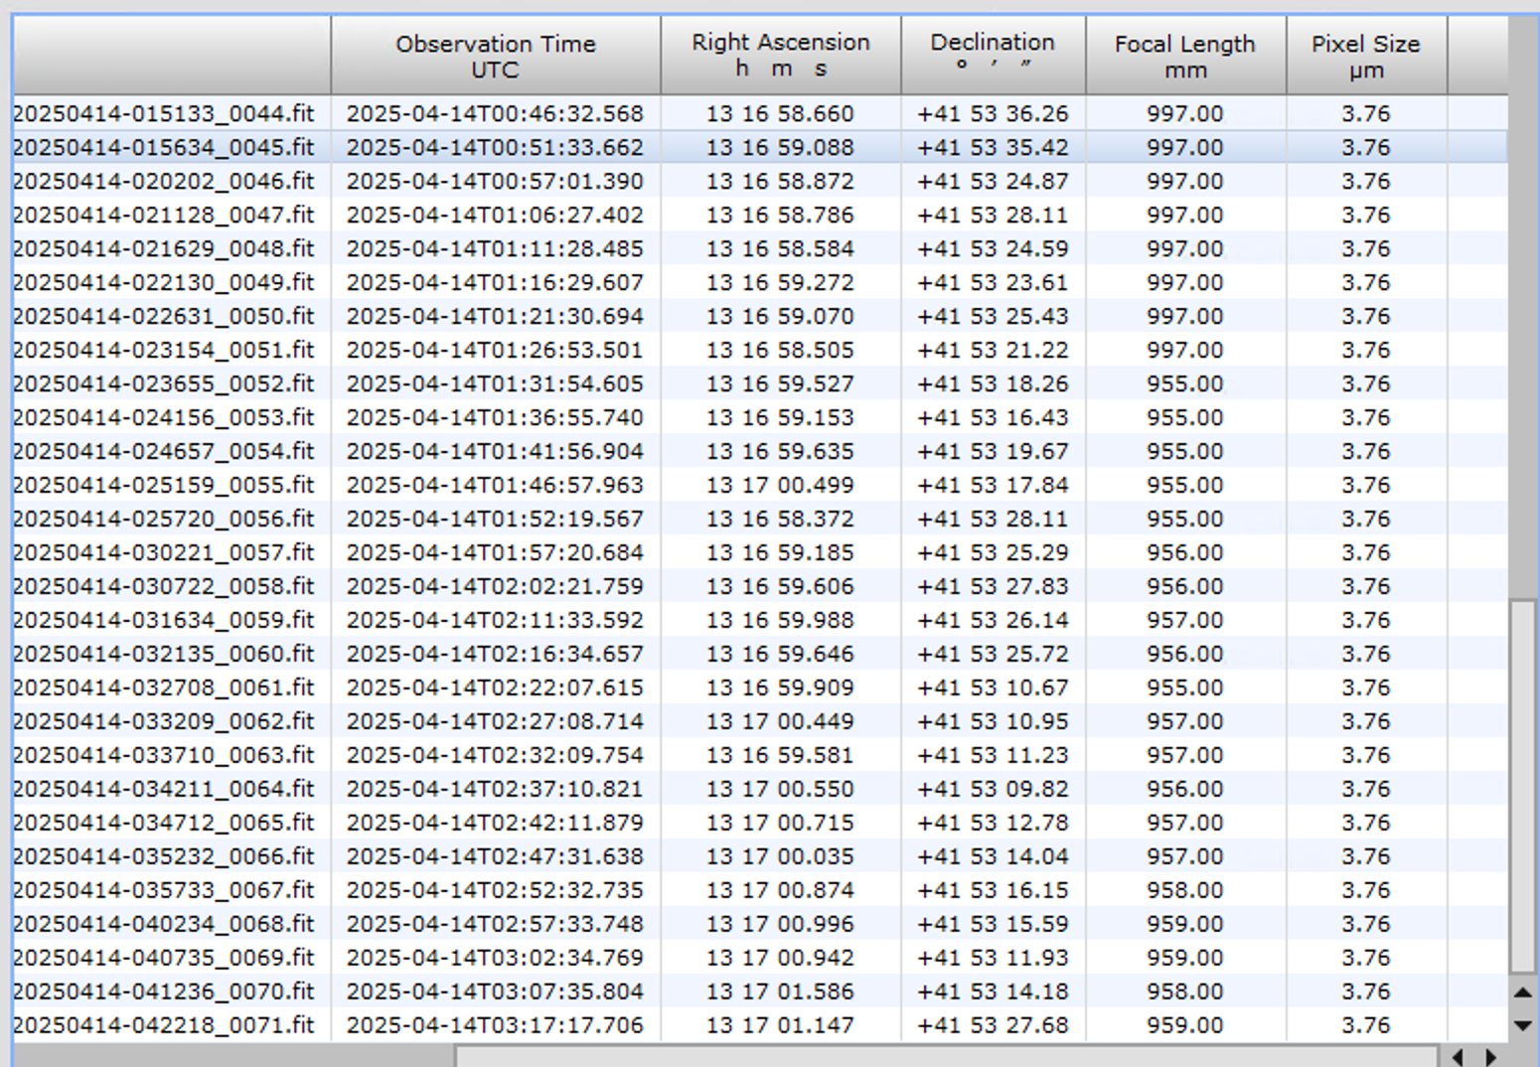Click the vertical scrollbar thumb
The height and width of the screenshot is (1067, 1540).
[x=1522, y=786]
